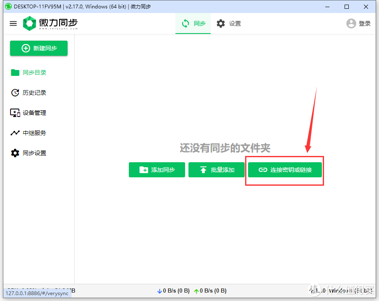Click the sync arrows icon on 同步 tab
This screenshot has height=301, width=379.
(186, 23)
